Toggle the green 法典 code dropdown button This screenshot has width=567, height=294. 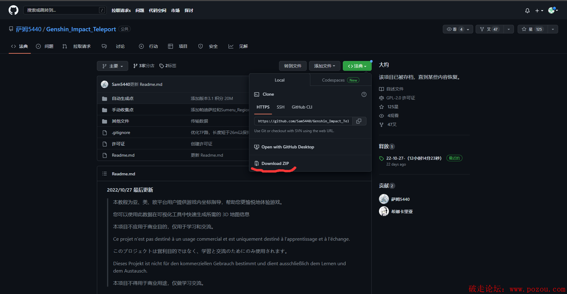pos(357,66)
